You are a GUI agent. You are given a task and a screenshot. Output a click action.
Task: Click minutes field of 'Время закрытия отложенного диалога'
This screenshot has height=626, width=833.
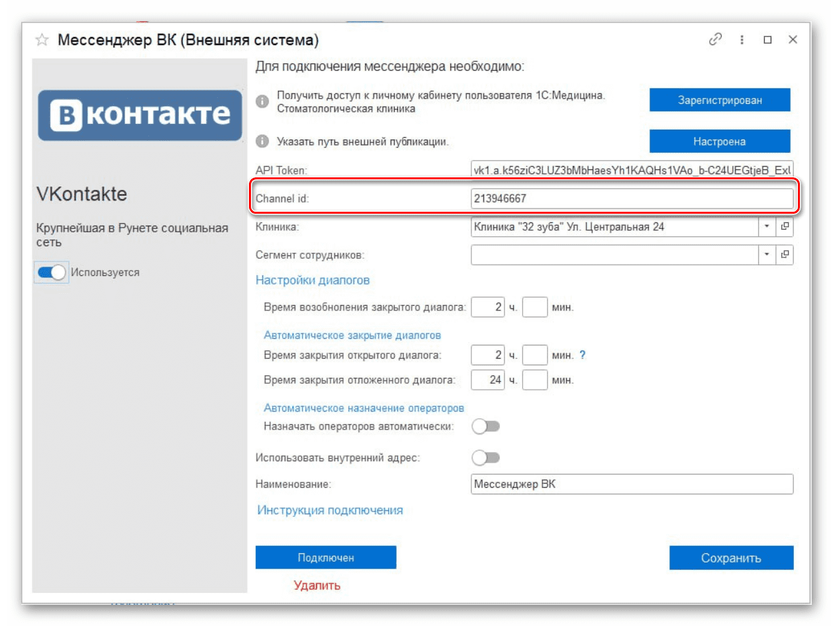(535, 380)
